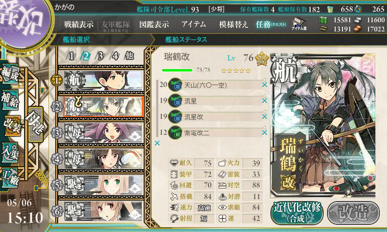Switch to the 他 other ships tab
This screenshot has width=387, height=232.
[x=129, y=56]
